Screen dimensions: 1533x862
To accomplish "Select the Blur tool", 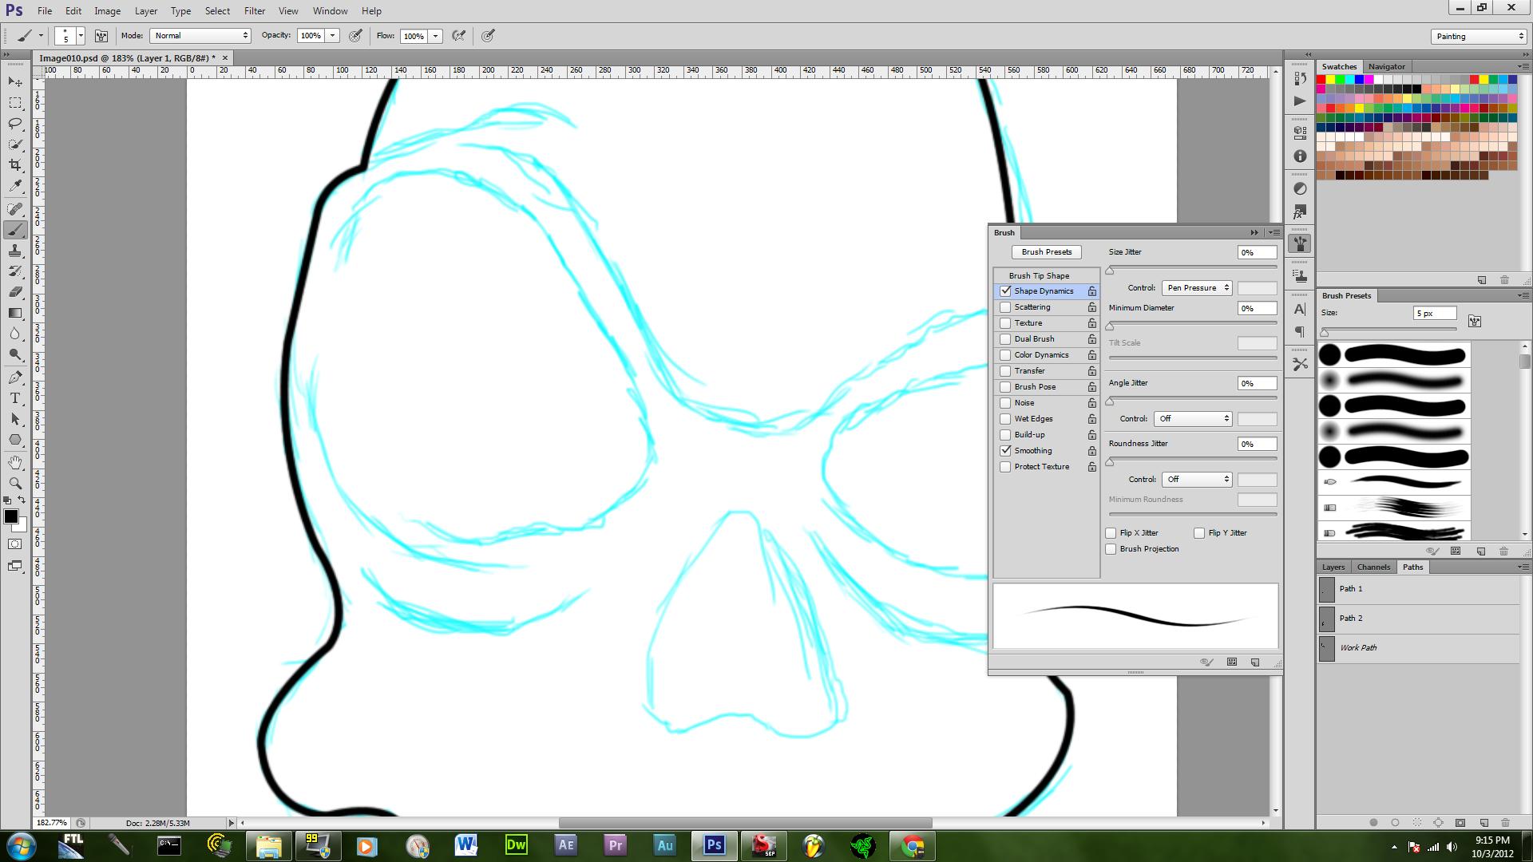I will click(x=15, y=334).
